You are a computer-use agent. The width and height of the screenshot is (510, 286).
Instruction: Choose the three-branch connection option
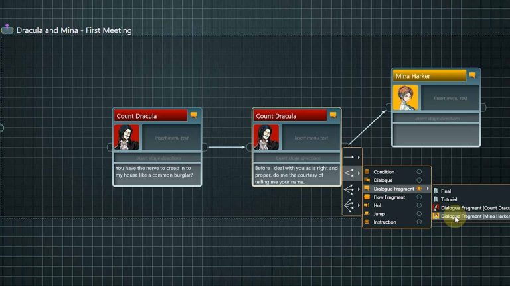(349, 189)
